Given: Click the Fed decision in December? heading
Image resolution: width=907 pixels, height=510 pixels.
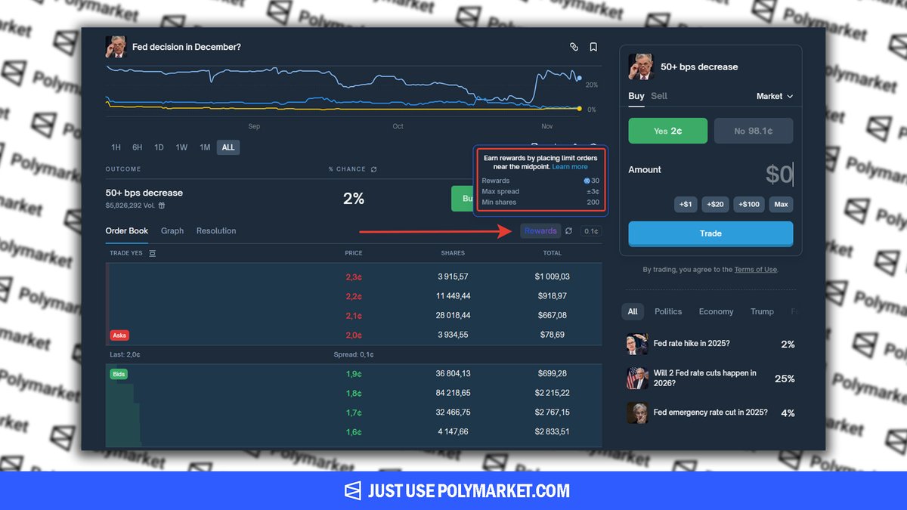Looking at the screenshot, I should pyautogui.click(x=187, y=47).
